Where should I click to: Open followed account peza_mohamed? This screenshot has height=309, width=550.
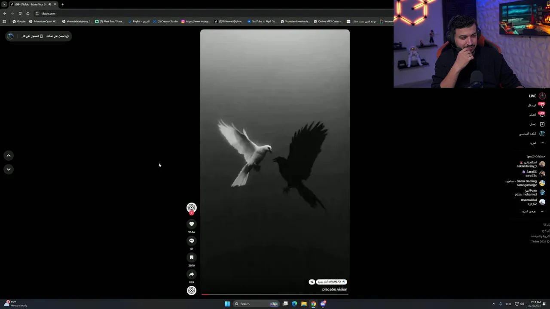[530, 192]
